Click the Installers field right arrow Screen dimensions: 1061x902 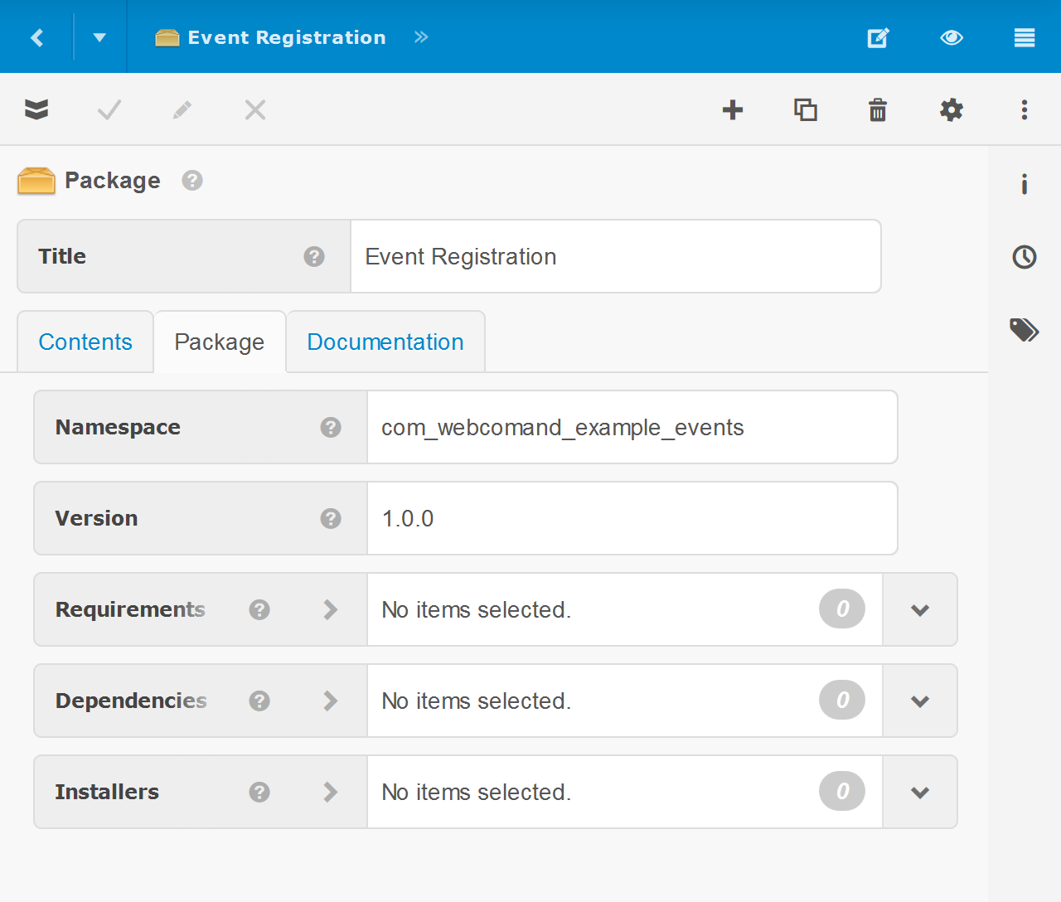point(331,793)
